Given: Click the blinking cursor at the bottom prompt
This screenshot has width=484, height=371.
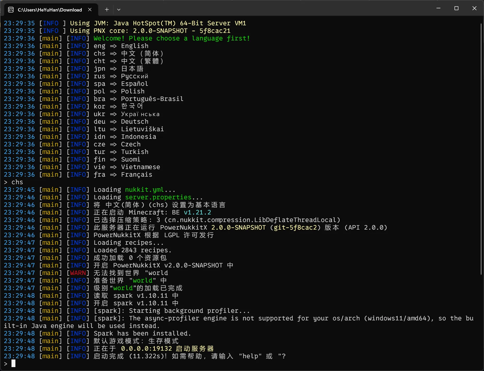Looking at the screenshot, I should click(x=14, y=363).
